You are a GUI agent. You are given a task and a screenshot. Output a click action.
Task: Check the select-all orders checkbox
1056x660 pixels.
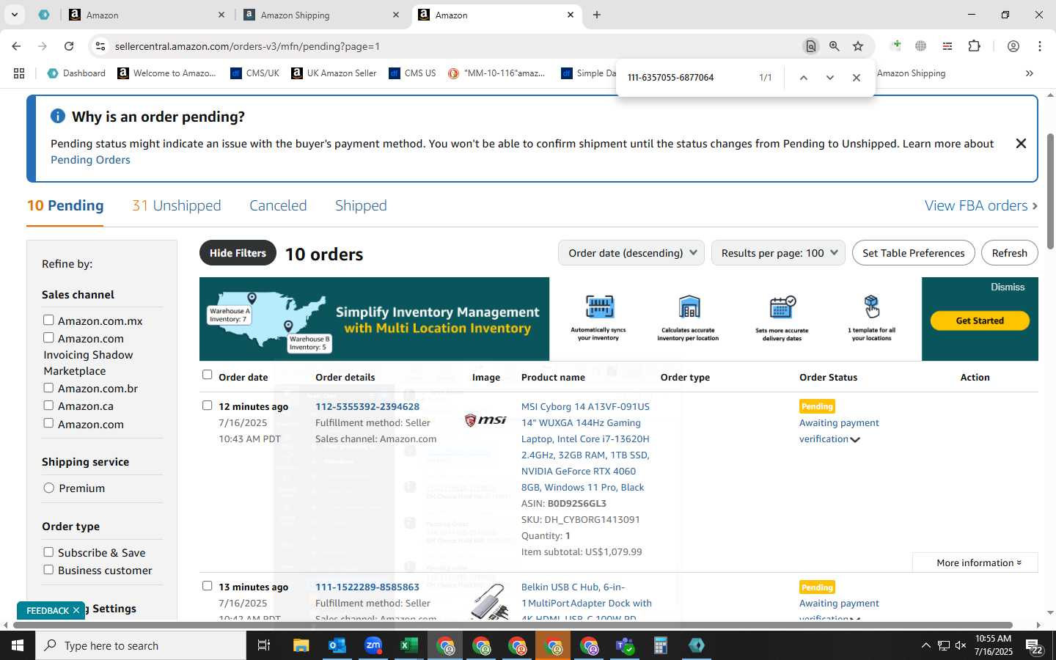pos(207,375)
